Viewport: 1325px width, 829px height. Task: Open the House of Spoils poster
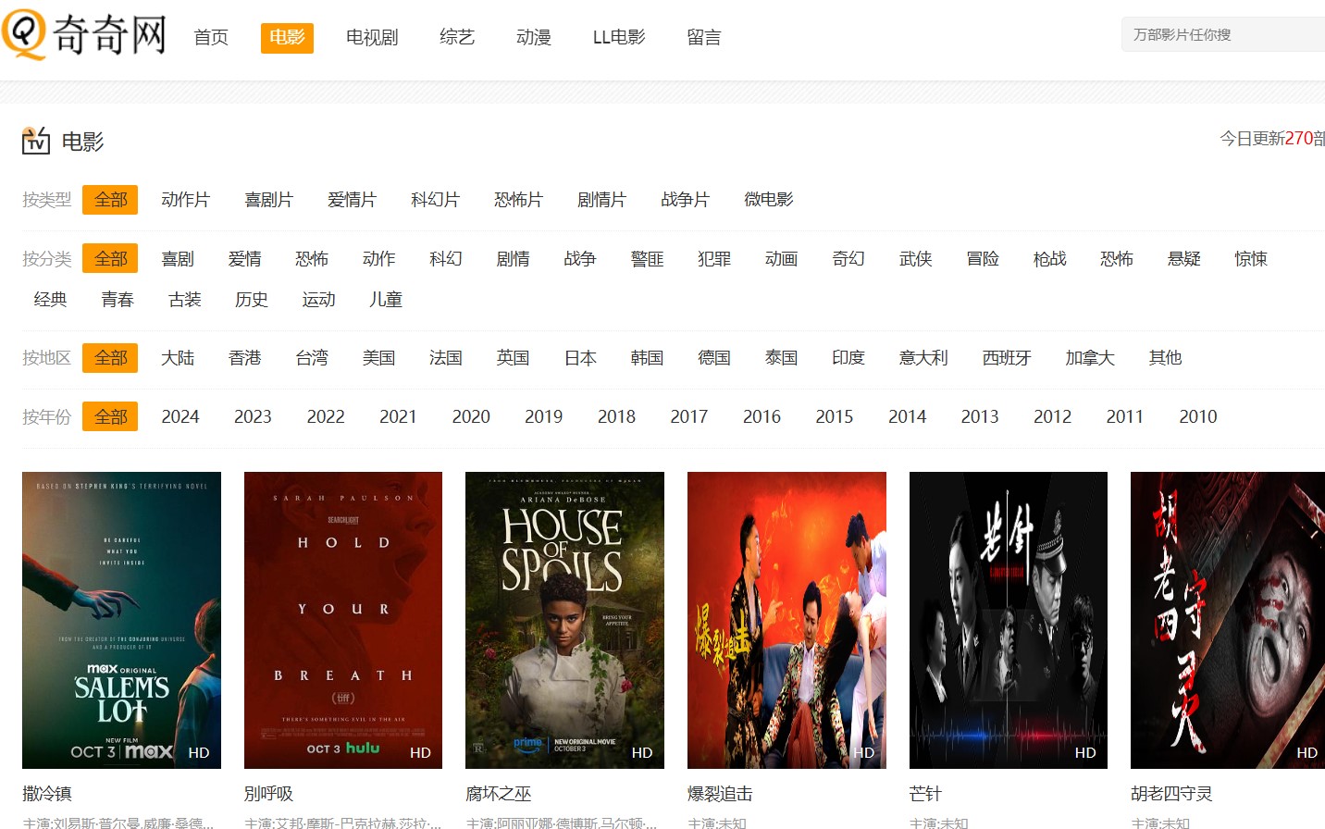click(x=564, y=620)
